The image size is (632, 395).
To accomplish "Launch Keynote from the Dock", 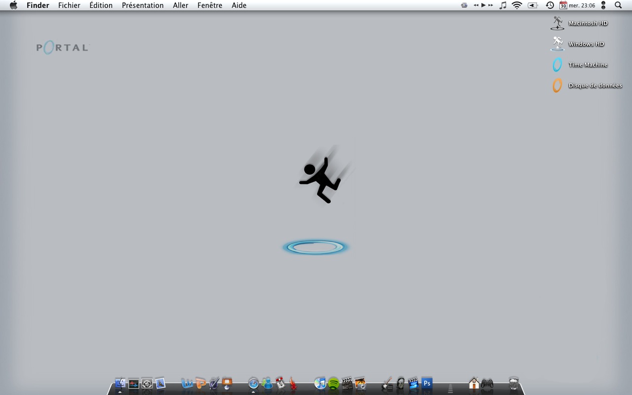I will (x=227, y=383).
